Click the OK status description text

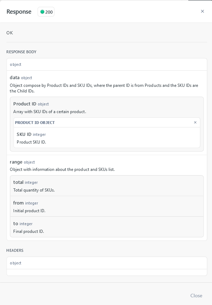10,33
